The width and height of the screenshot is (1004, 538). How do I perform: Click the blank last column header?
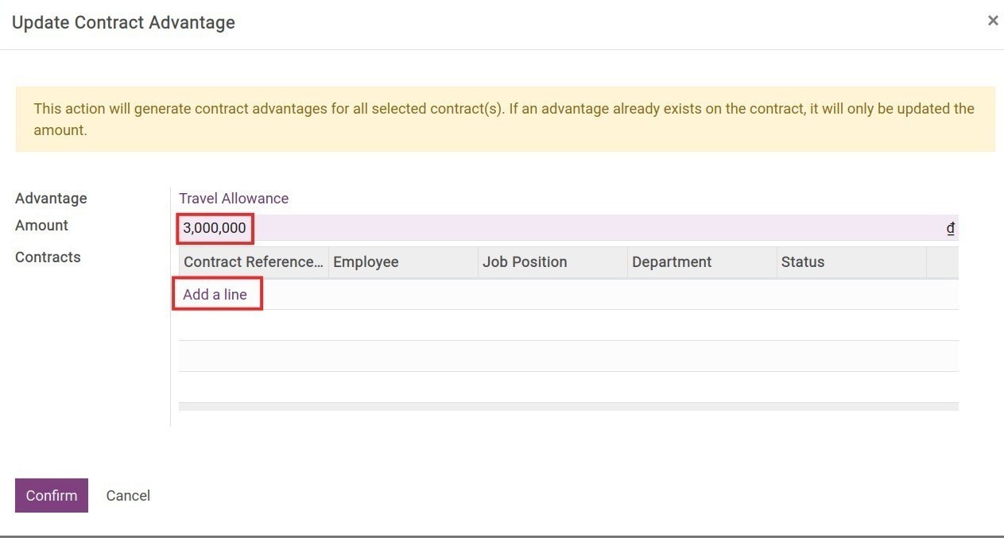(942, 262)
